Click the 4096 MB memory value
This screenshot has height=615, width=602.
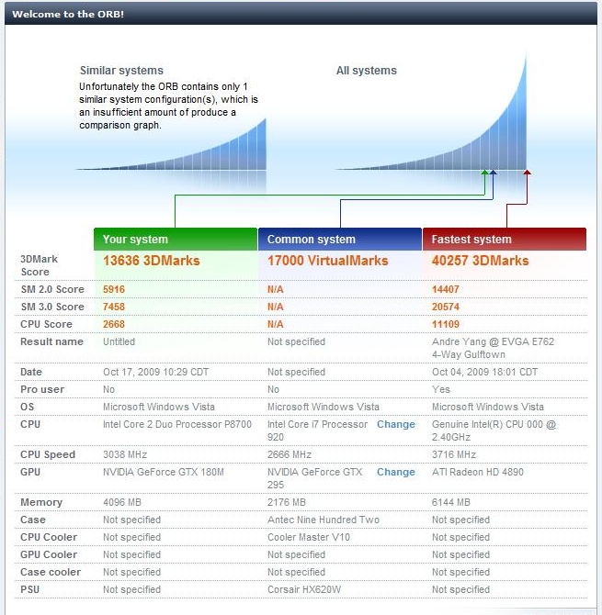122,502
